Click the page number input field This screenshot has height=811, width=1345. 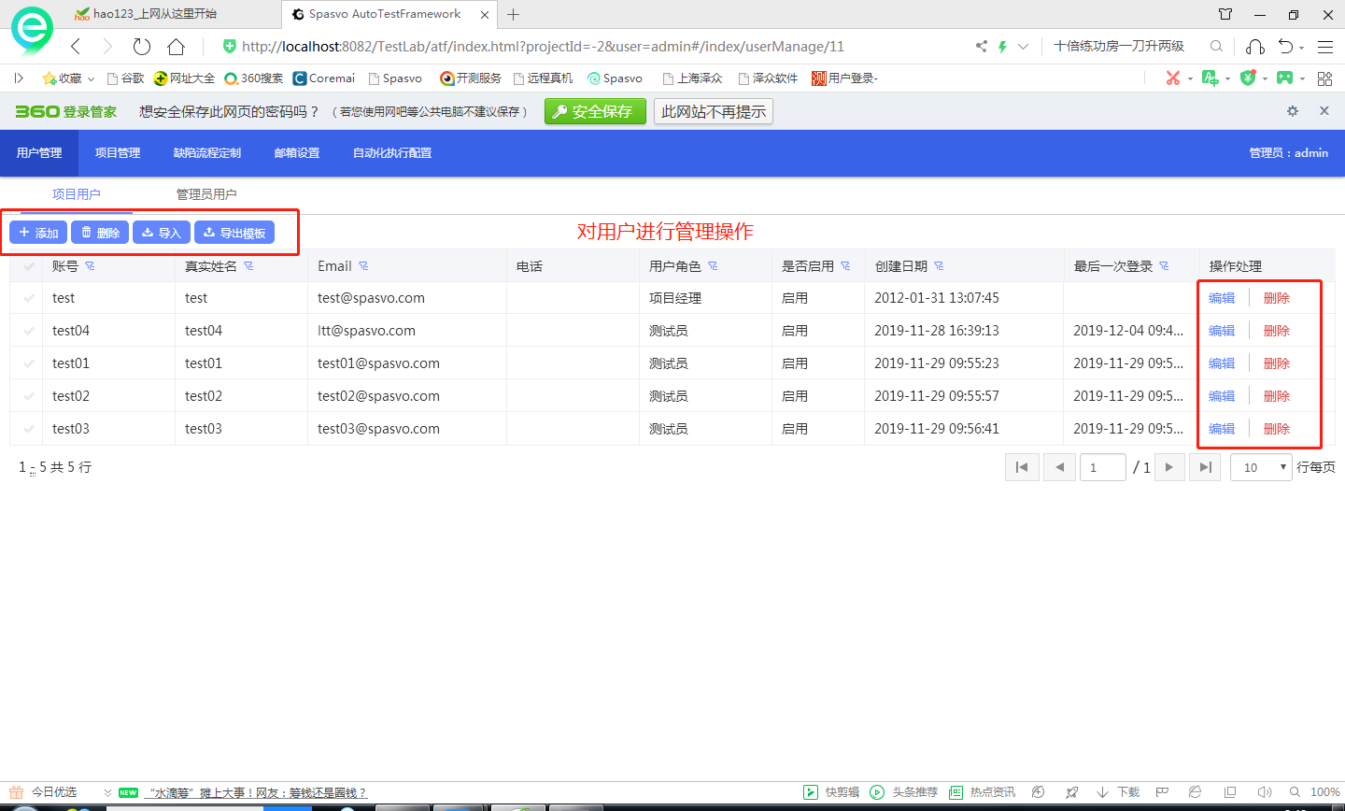(1102, 467)
